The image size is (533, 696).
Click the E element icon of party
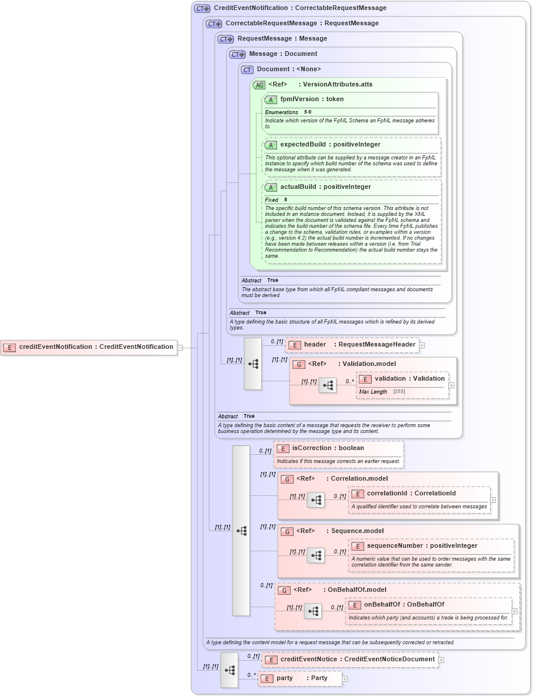(x=266, y=679)
